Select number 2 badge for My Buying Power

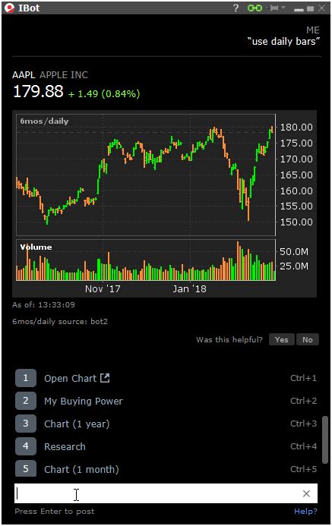[26, 401]
